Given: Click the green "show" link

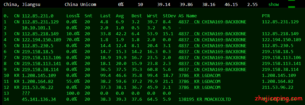Looking at the screenshot, I should [274, 4].
